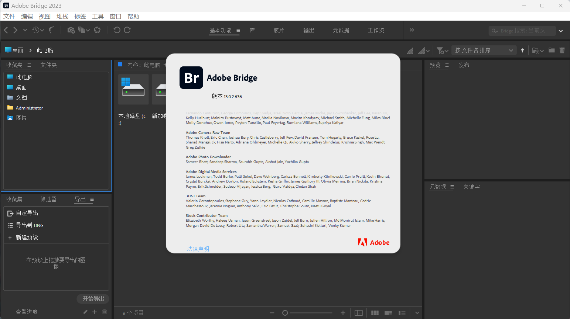Open recent folder dropdown icon

click(538, 51)
